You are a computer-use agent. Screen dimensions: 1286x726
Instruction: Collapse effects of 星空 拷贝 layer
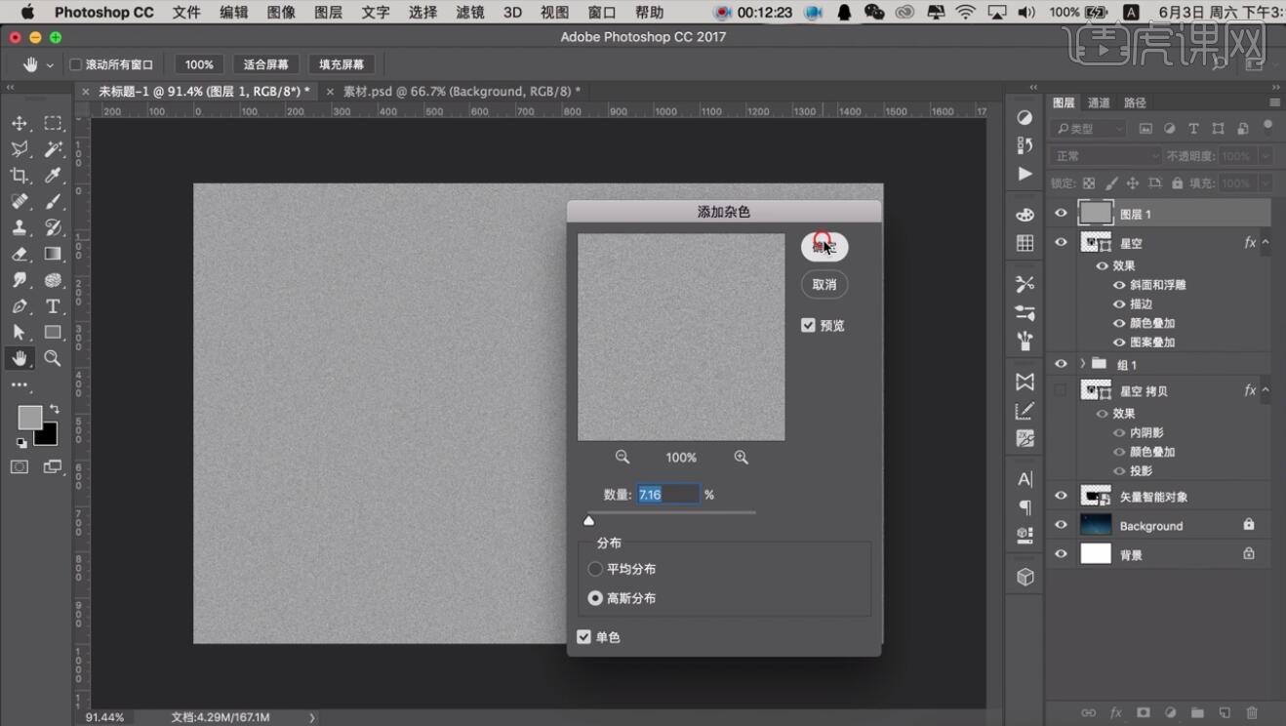(x=1266, y=390)
